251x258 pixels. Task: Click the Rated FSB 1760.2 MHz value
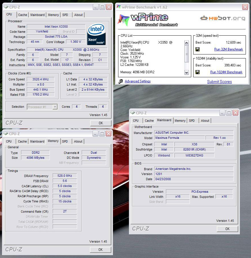[x=41, y=94]
